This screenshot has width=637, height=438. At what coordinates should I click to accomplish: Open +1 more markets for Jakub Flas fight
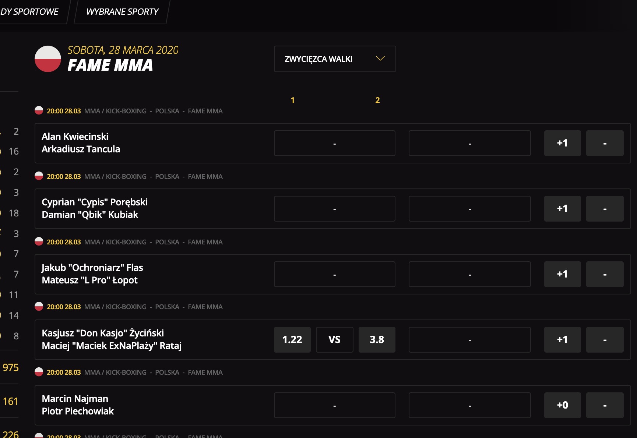[562, 274]
